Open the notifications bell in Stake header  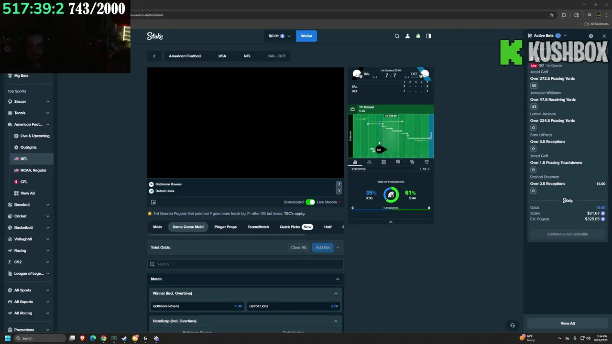tap(418, 36)
